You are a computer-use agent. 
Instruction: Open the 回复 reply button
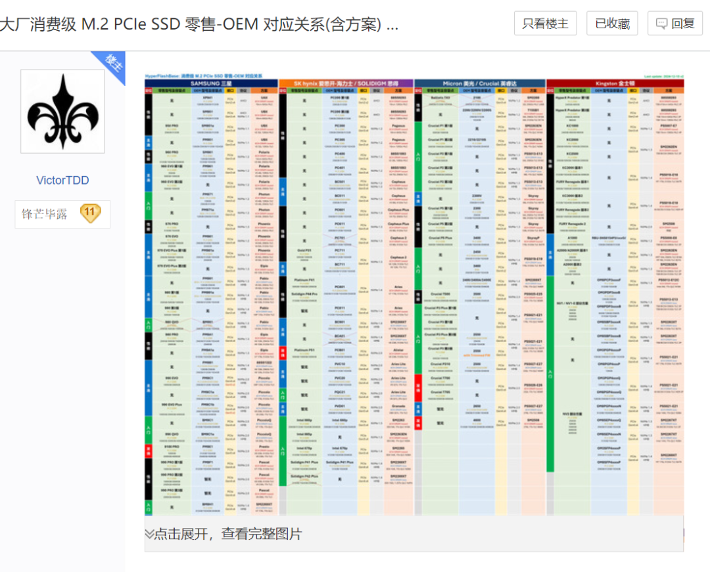tap(675, 24)
